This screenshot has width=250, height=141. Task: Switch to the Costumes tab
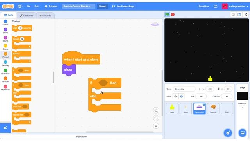pos(27,16)
